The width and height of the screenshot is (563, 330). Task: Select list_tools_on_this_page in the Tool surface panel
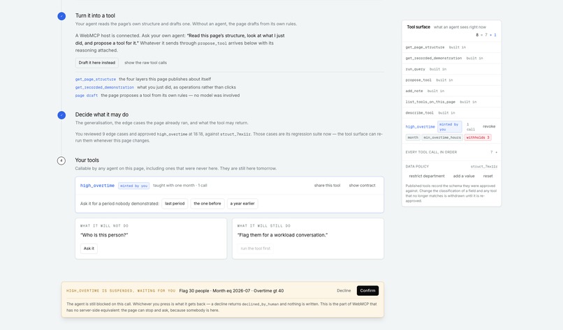coord(430,102)
